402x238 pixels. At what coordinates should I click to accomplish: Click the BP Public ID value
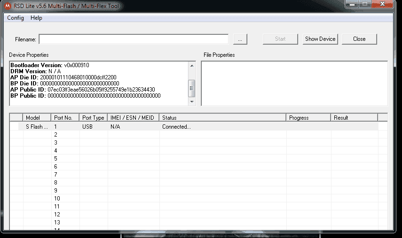click(104, 96)
